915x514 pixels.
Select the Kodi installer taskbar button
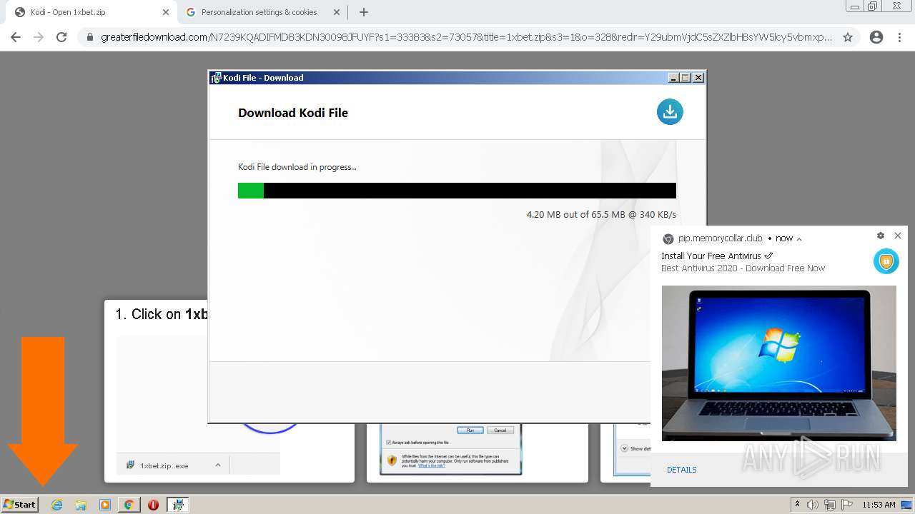click(178, 505)
